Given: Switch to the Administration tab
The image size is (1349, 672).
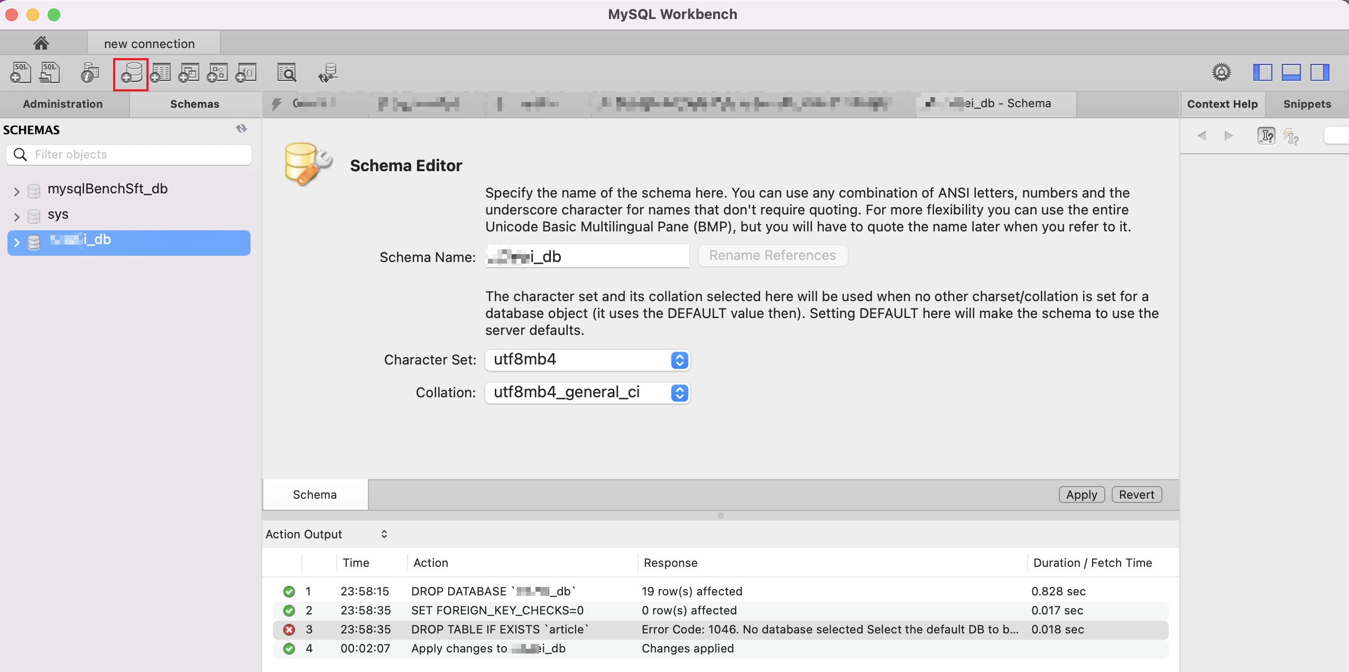Looking at the screenshot, I should tap(63, 104).
